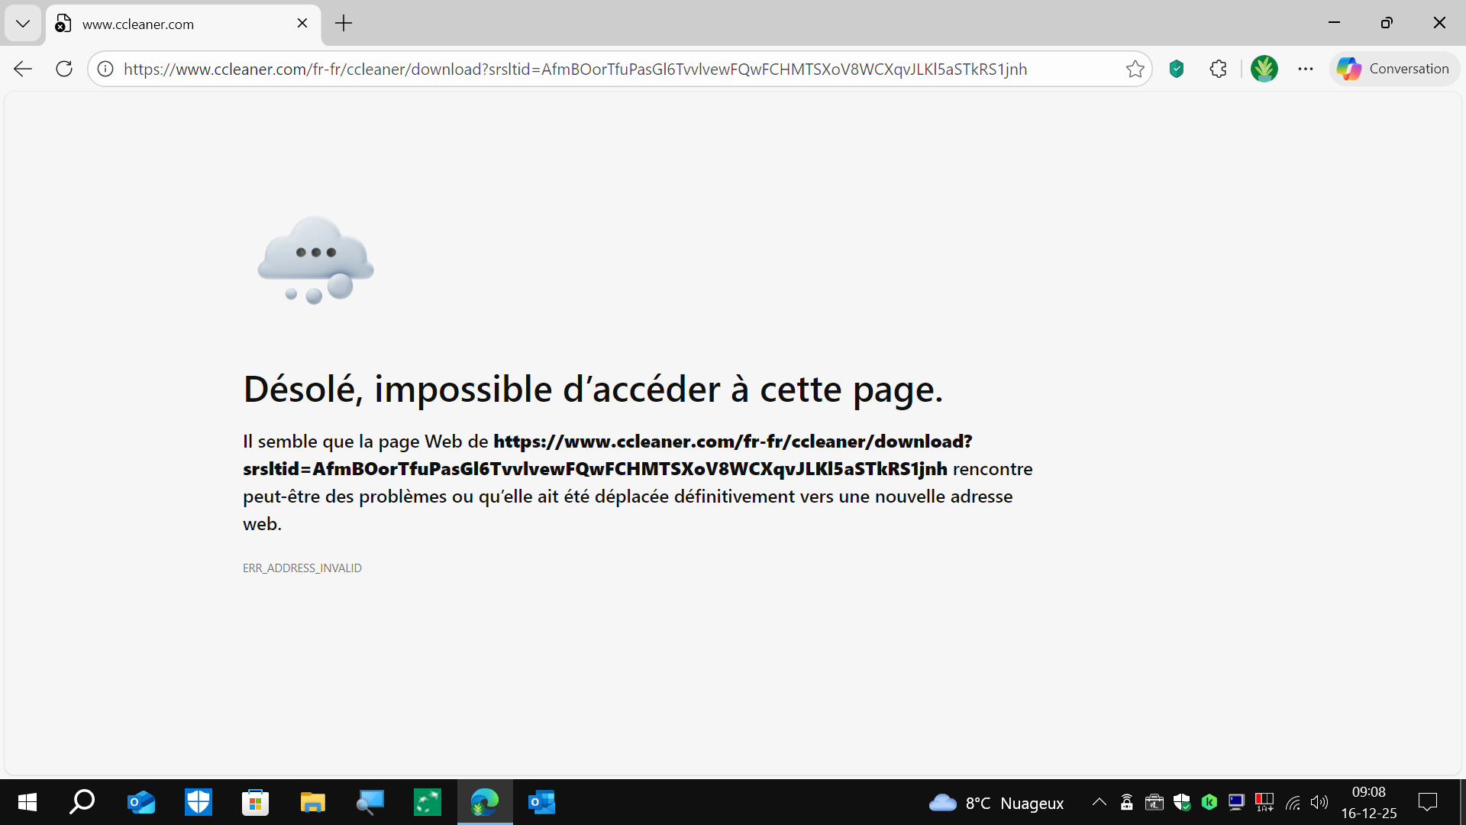Open a new tab with plus button
Image resolution: width=1466 pixels, height=825 pixels.
click(344, 24)
